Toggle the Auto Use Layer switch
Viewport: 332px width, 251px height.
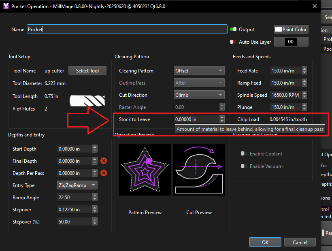click(x=233, y=42)
